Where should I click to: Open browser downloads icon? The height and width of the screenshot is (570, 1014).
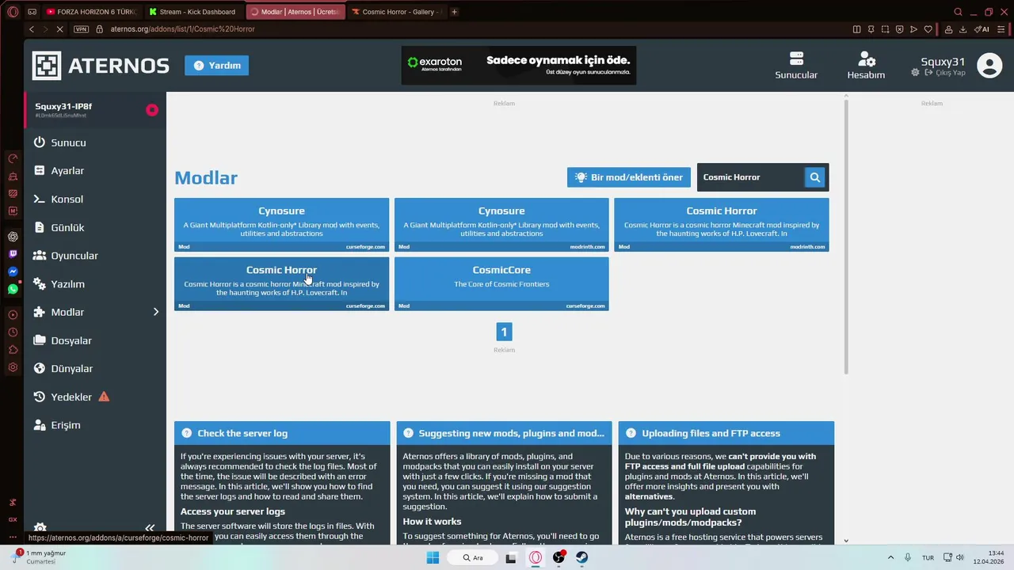point(963,29)
